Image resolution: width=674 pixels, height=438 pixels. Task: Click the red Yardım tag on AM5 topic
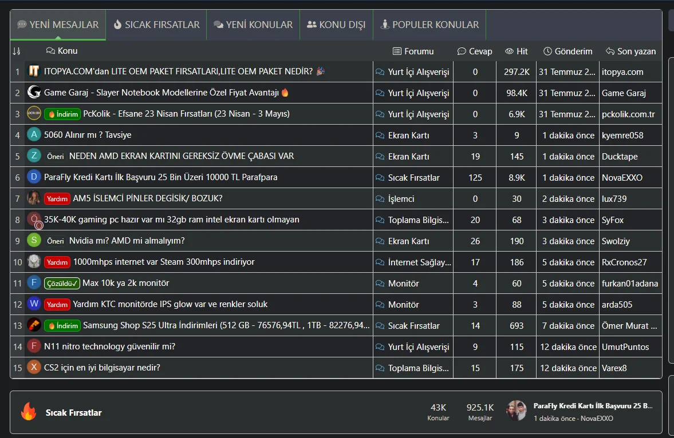[x=57, y=198]
